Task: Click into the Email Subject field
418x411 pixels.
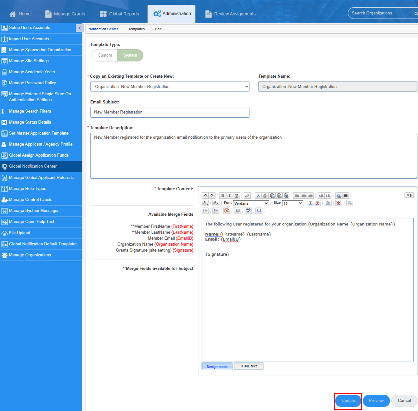Action: (170, 112)
